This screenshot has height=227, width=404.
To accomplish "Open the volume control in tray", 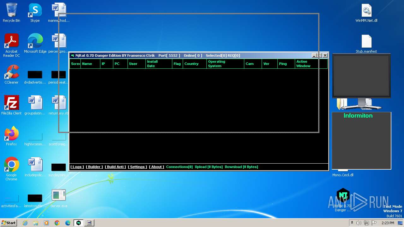I will (359, 223).
